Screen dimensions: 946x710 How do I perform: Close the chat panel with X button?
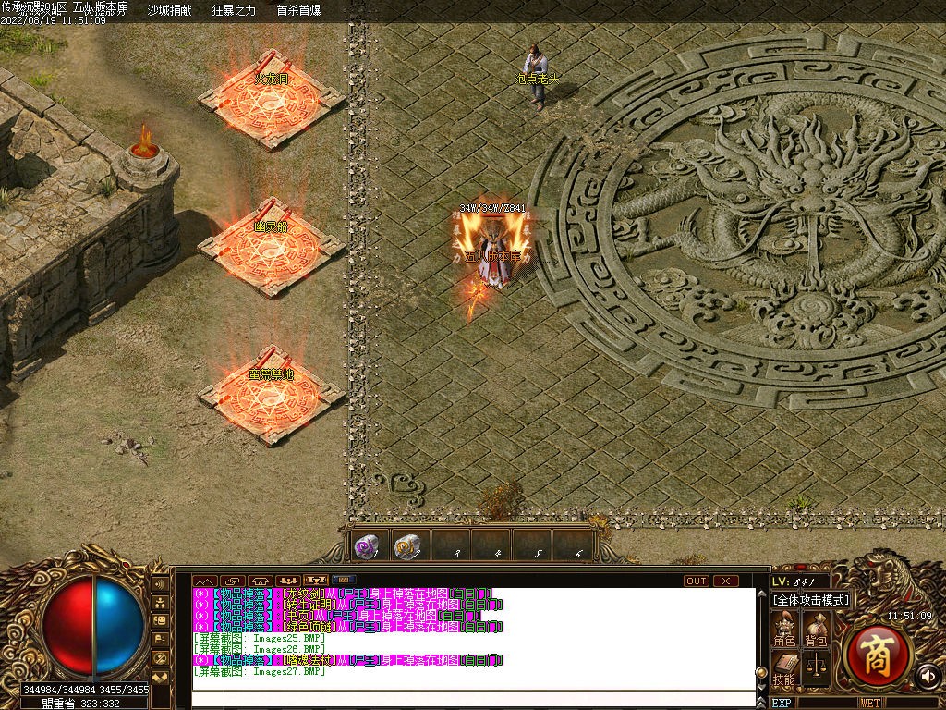[x=726, y=581]
